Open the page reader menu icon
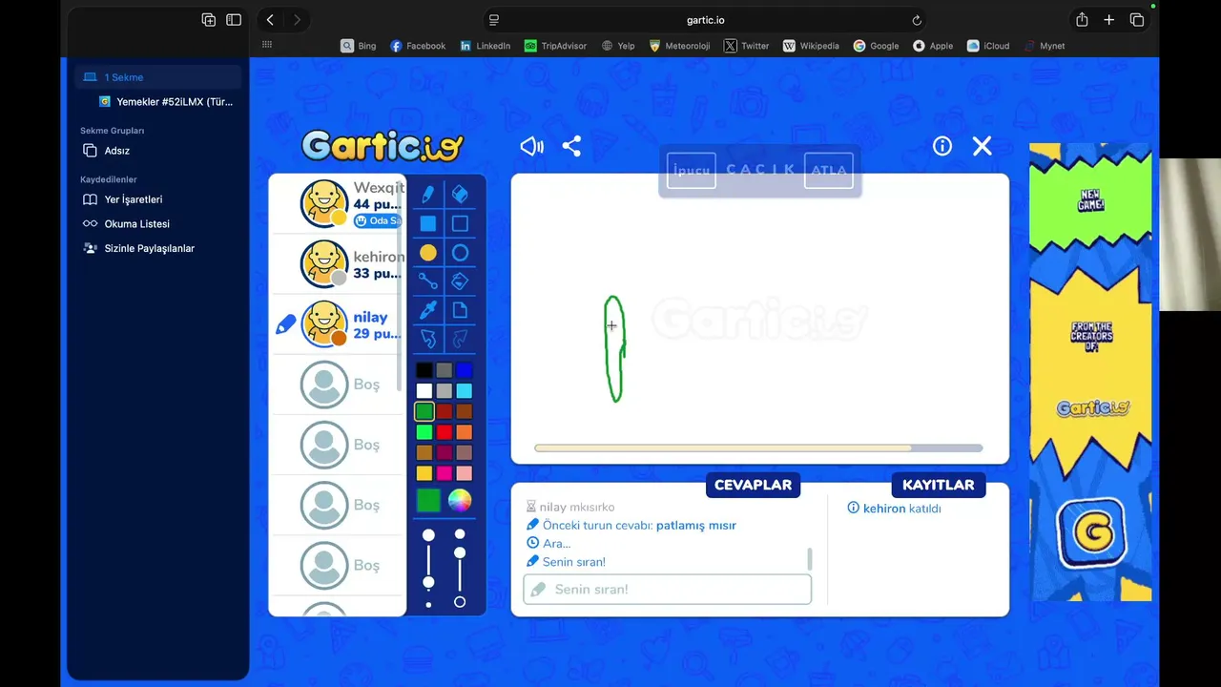 click(493, 20)
